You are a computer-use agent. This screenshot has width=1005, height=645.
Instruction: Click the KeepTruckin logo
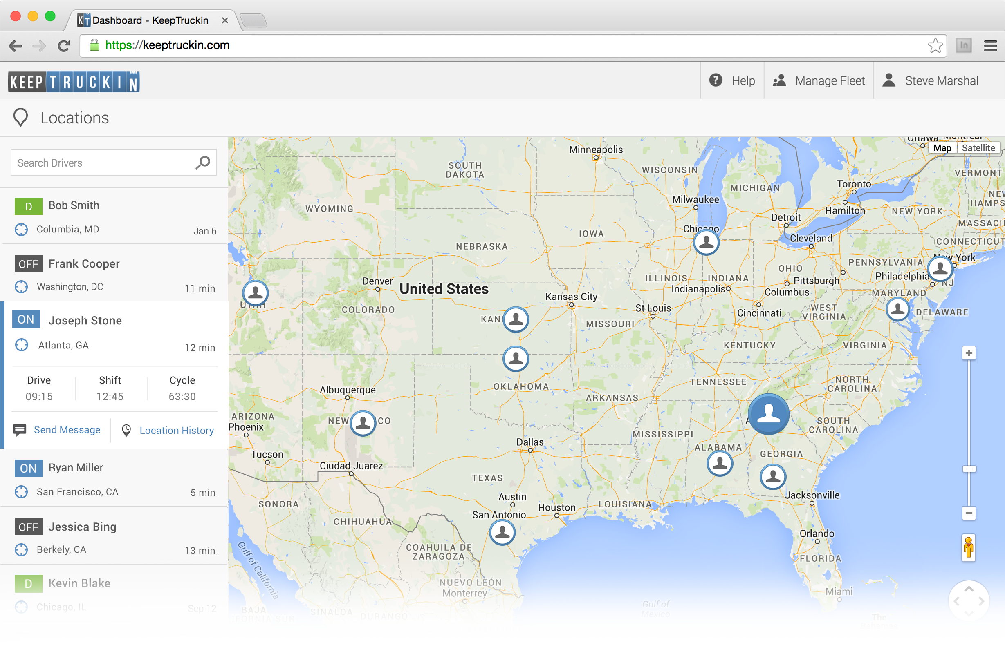72,81
